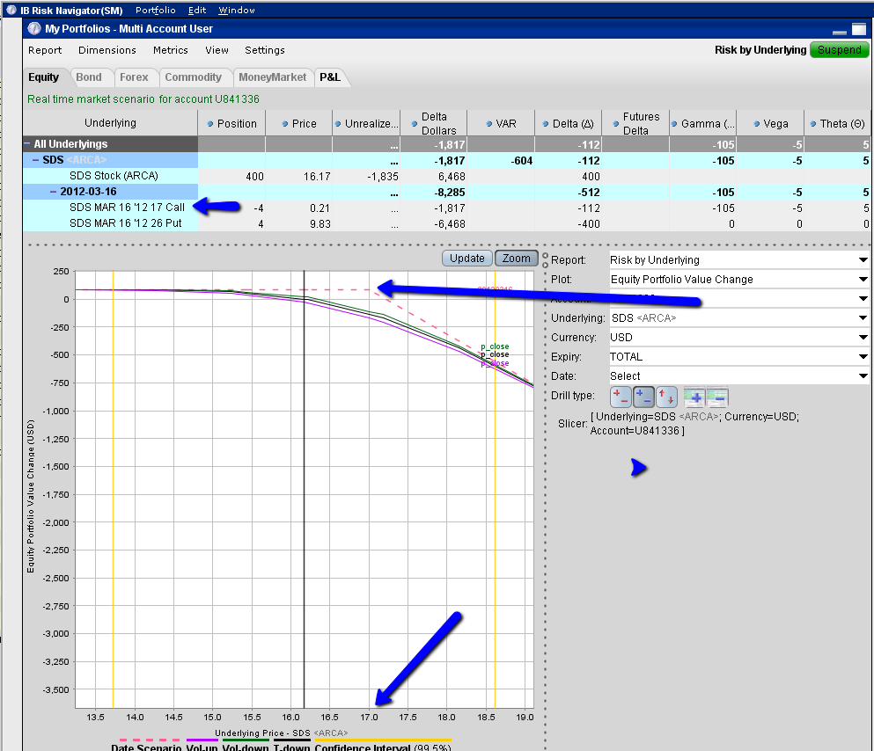Select the blue plus-minus drill type button
Screen dimensions: 874x751
coord(643,397)
